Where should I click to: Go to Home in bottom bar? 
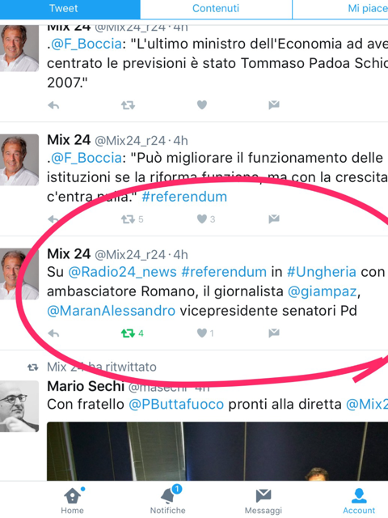click(72, 500)
